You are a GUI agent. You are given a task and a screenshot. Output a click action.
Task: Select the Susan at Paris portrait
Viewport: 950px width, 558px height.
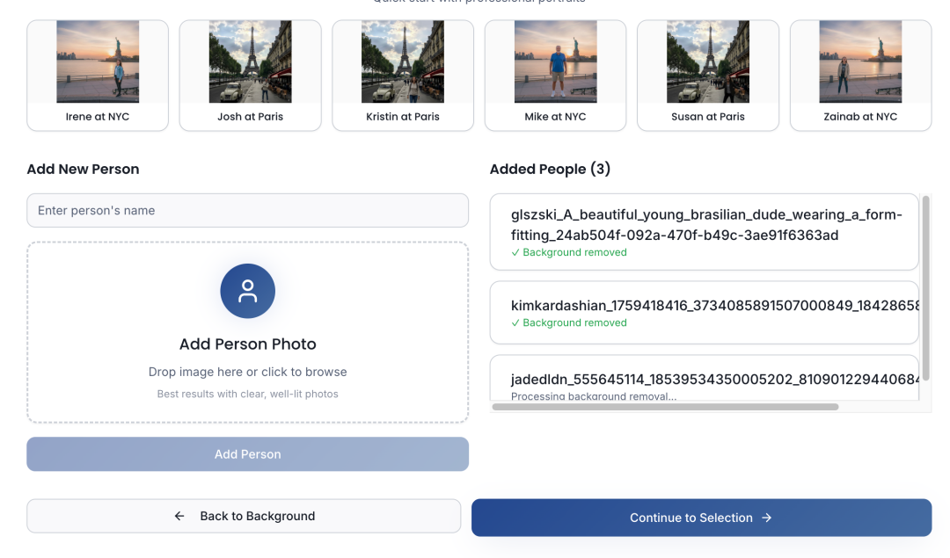coord(708,76)
